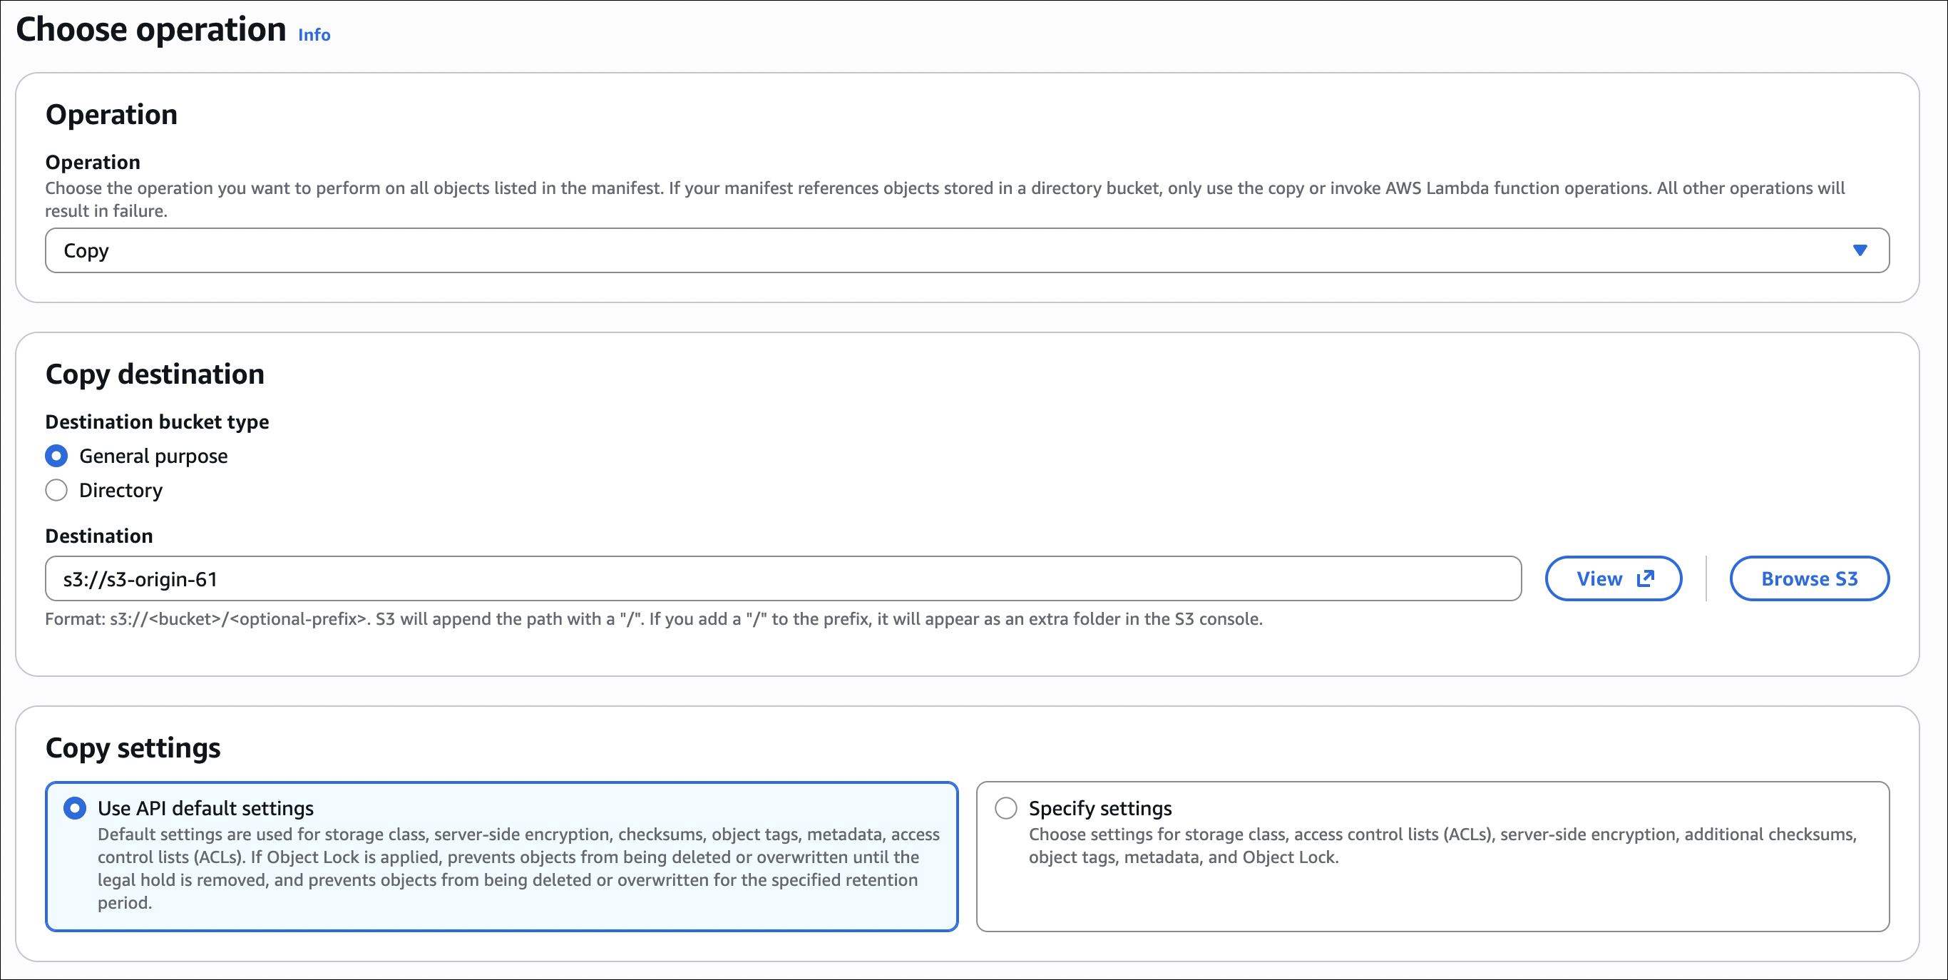Click the General purpose label text
This screenshot has width=1948, height=980.
click(153, 456)
